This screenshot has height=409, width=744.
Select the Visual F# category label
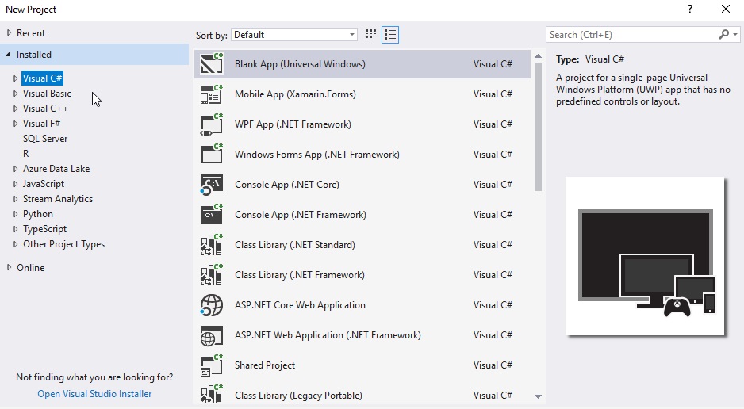click(42, 123)
